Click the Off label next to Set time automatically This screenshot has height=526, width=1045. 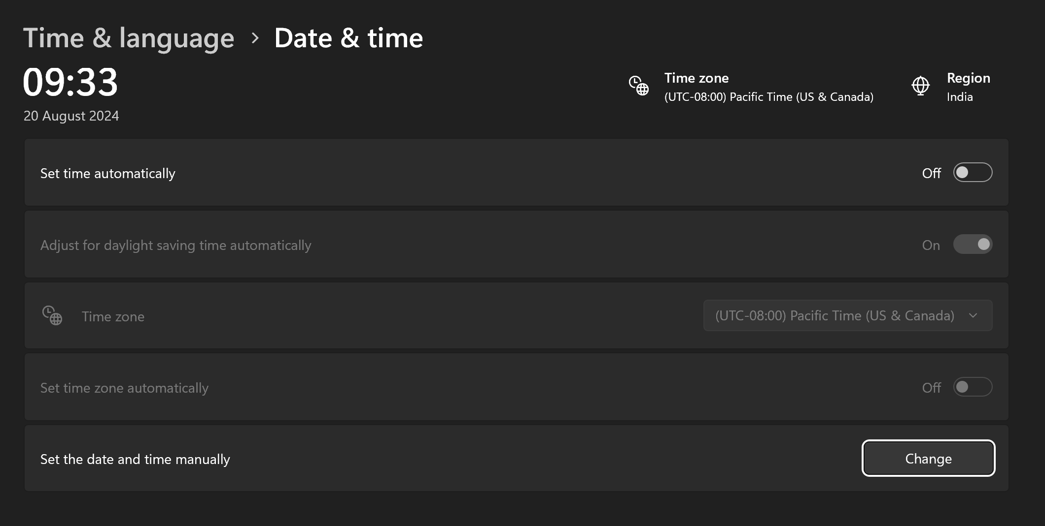pyautogui.click(x=931, y=173)
